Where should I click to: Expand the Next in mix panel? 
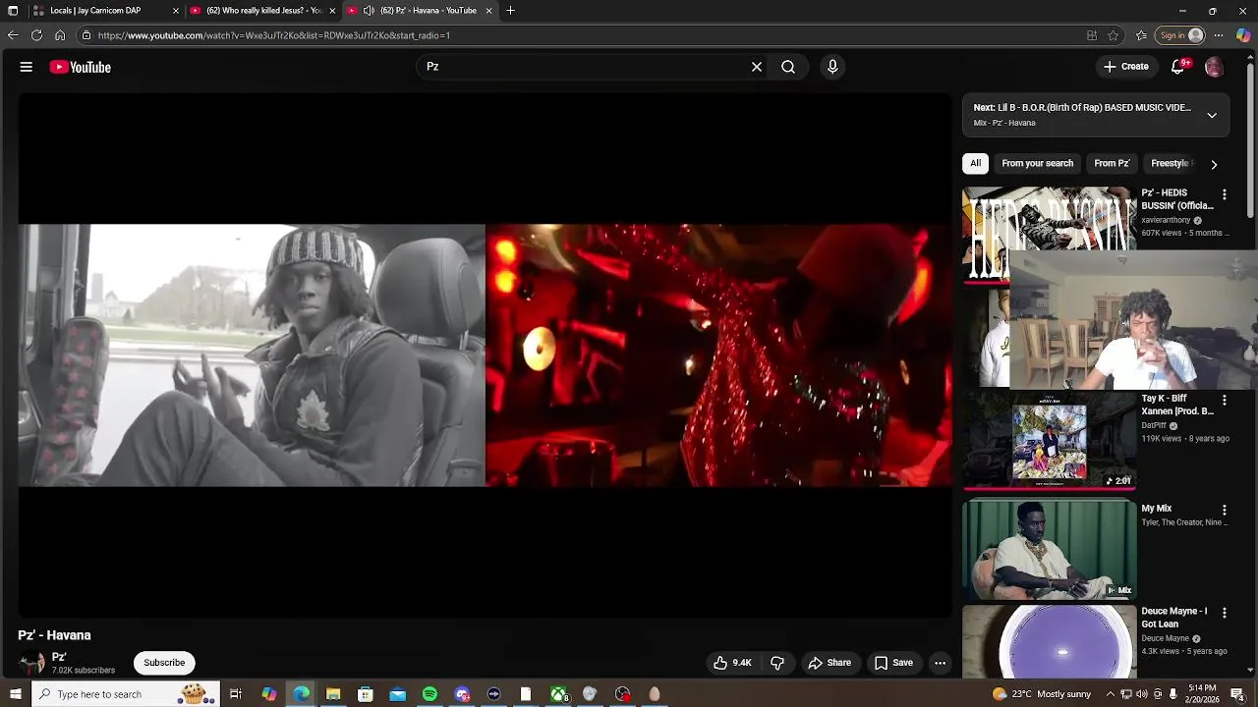[1212, 115]
